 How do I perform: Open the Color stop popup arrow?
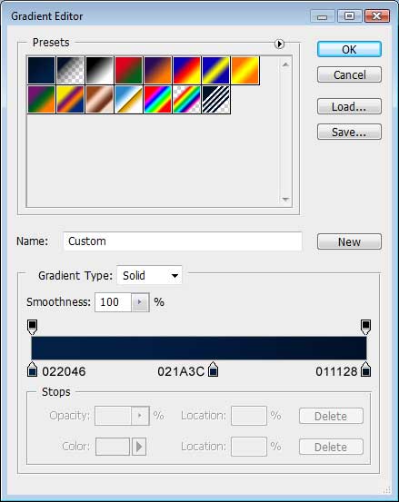tap(139, 447)
